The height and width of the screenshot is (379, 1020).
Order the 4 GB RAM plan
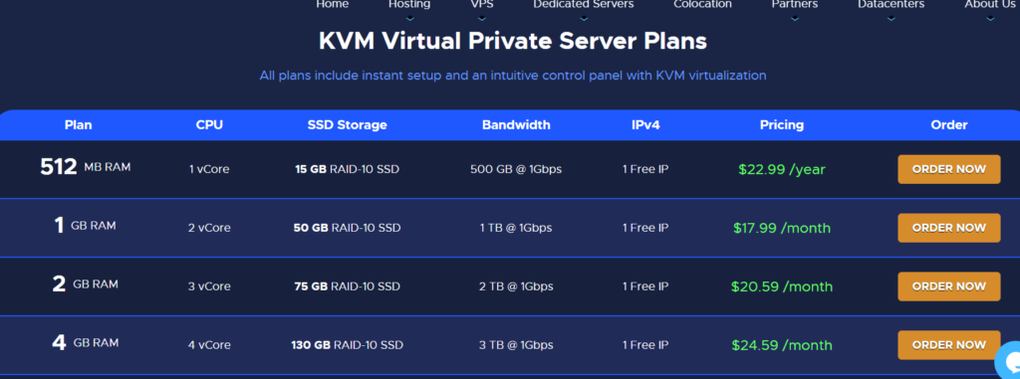point(949,344)
